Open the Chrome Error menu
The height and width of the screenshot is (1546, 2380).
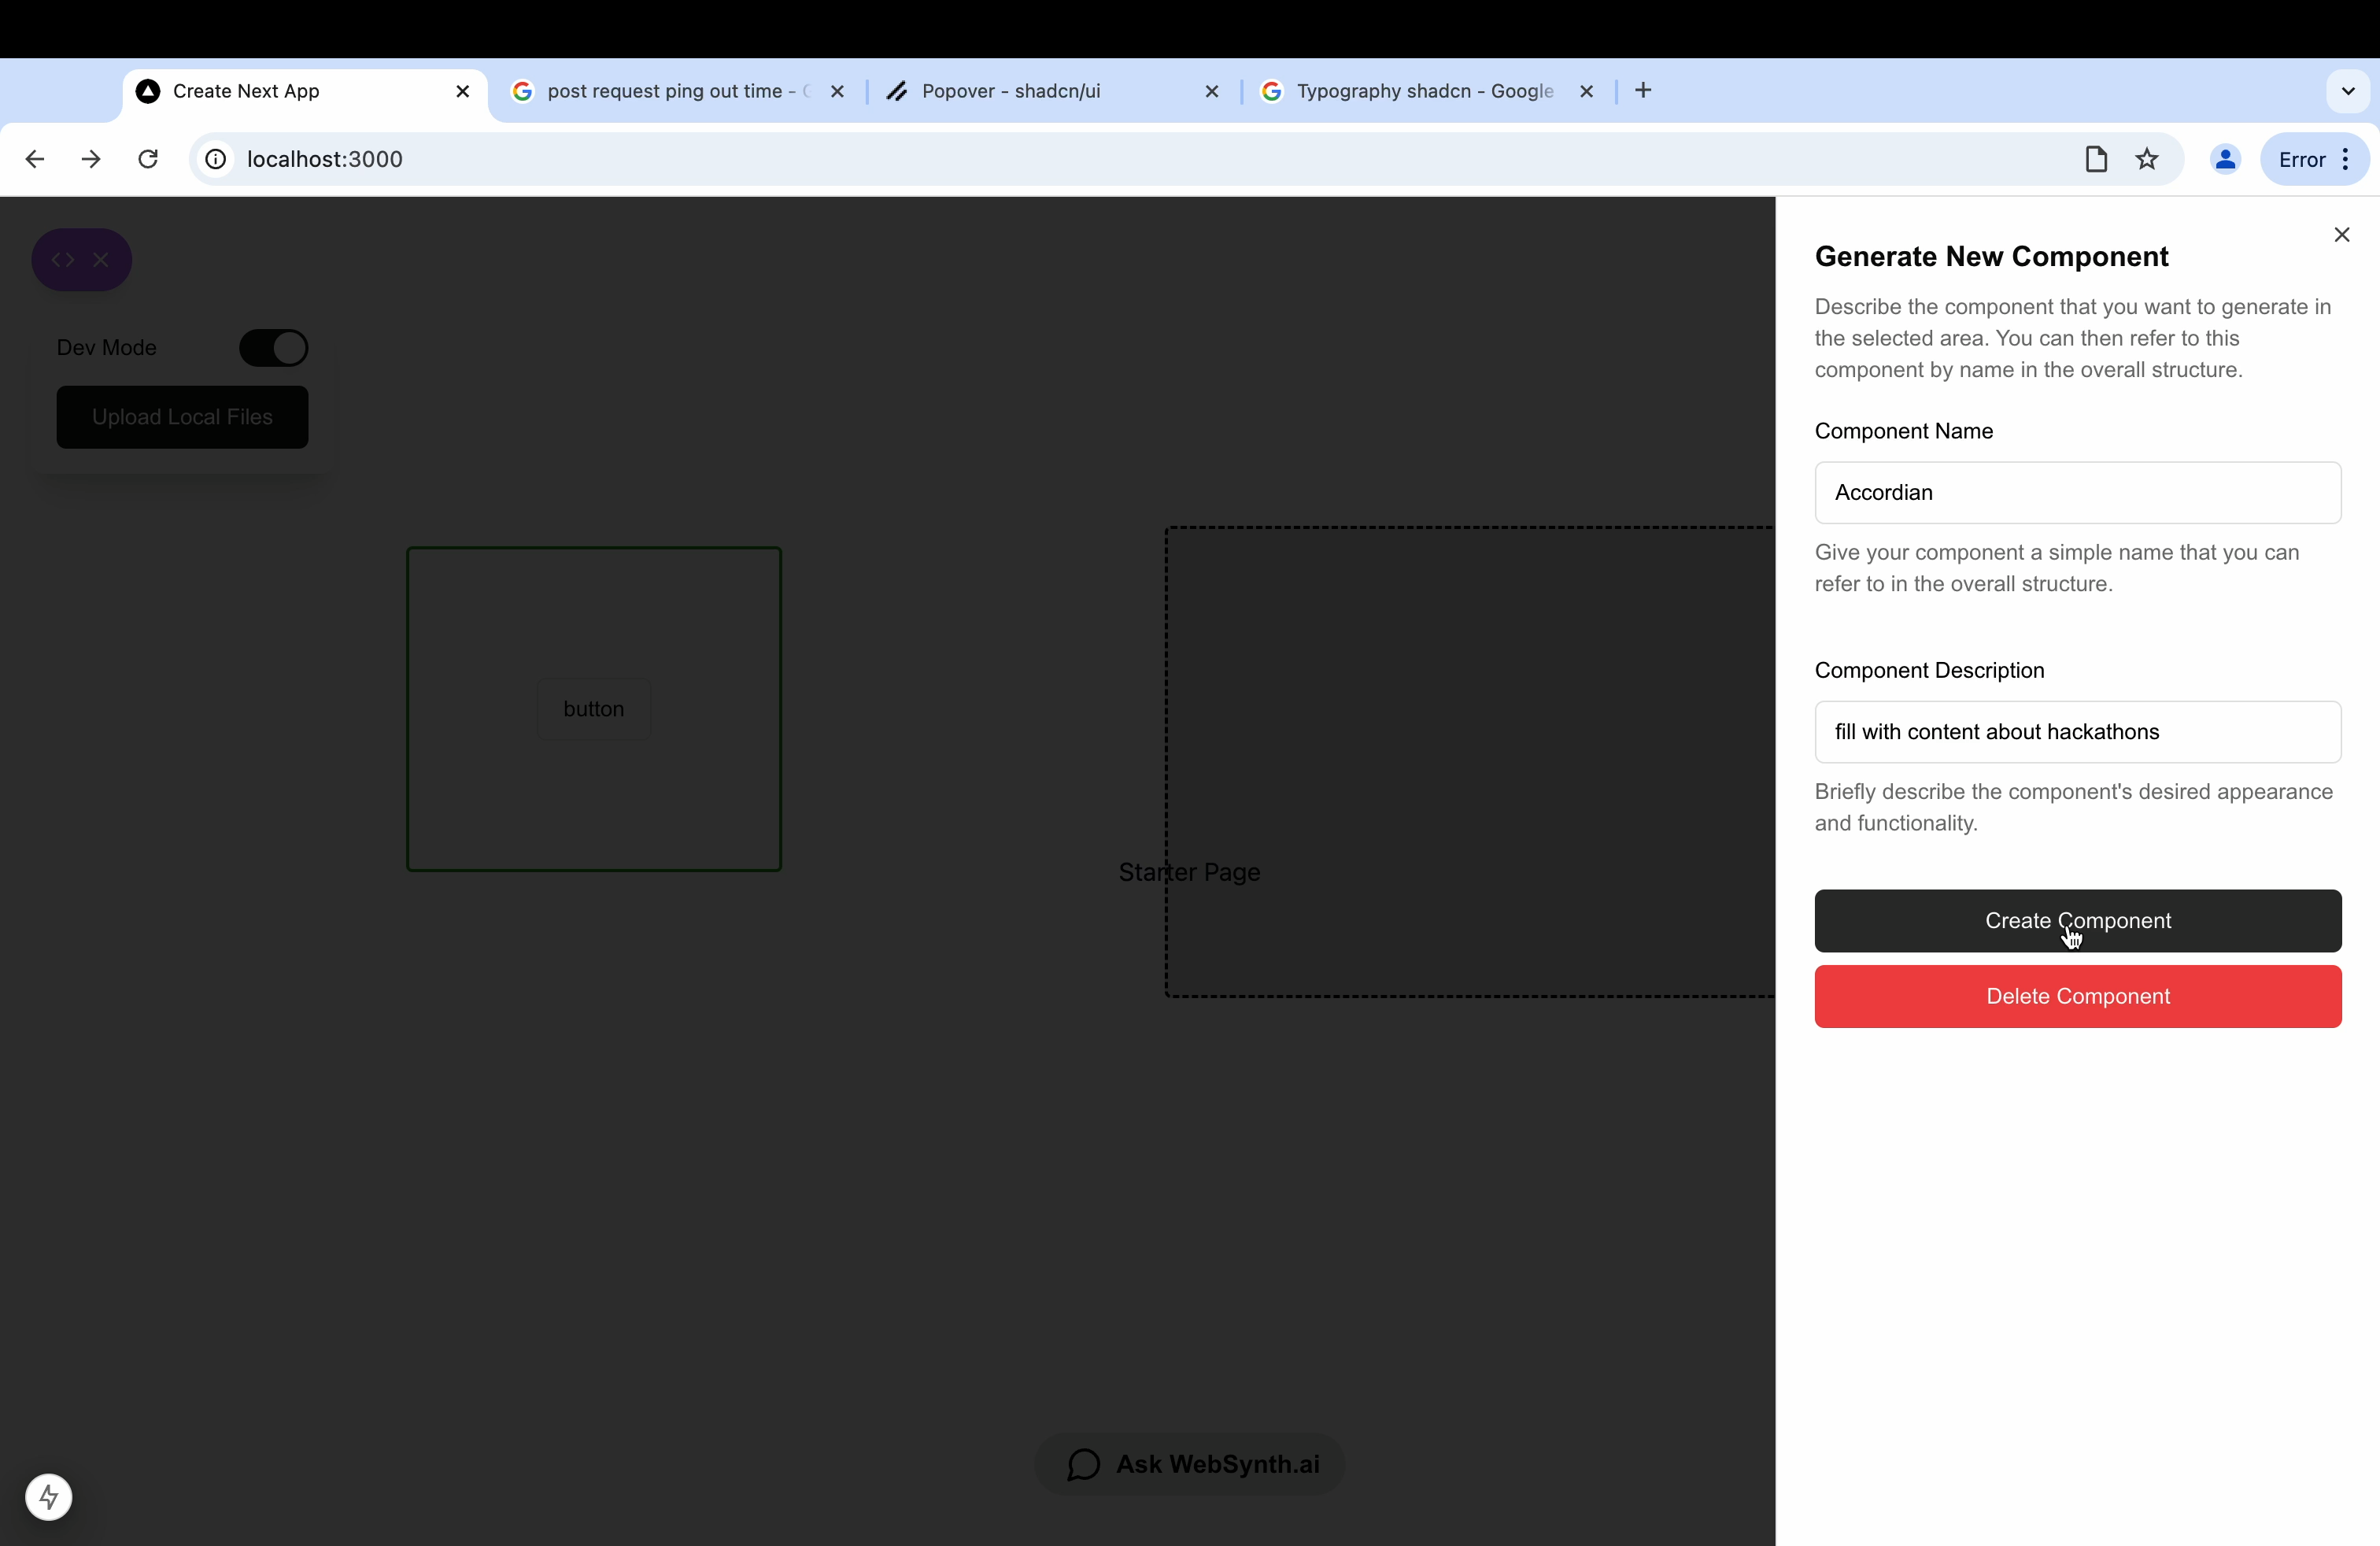coord(2314,159)
